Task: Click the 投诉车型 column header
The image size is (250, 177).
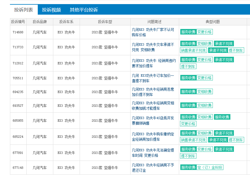Action: (105, 22)
